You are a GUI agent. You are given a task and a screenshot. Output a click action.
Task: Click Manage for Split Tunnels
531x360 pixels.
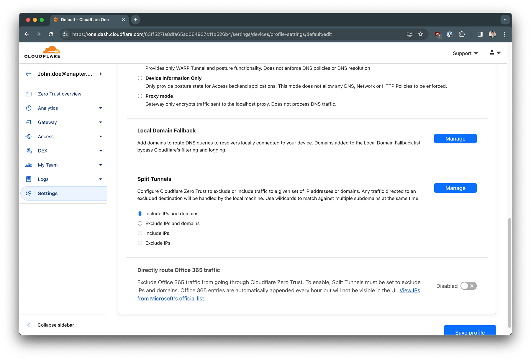455,188
